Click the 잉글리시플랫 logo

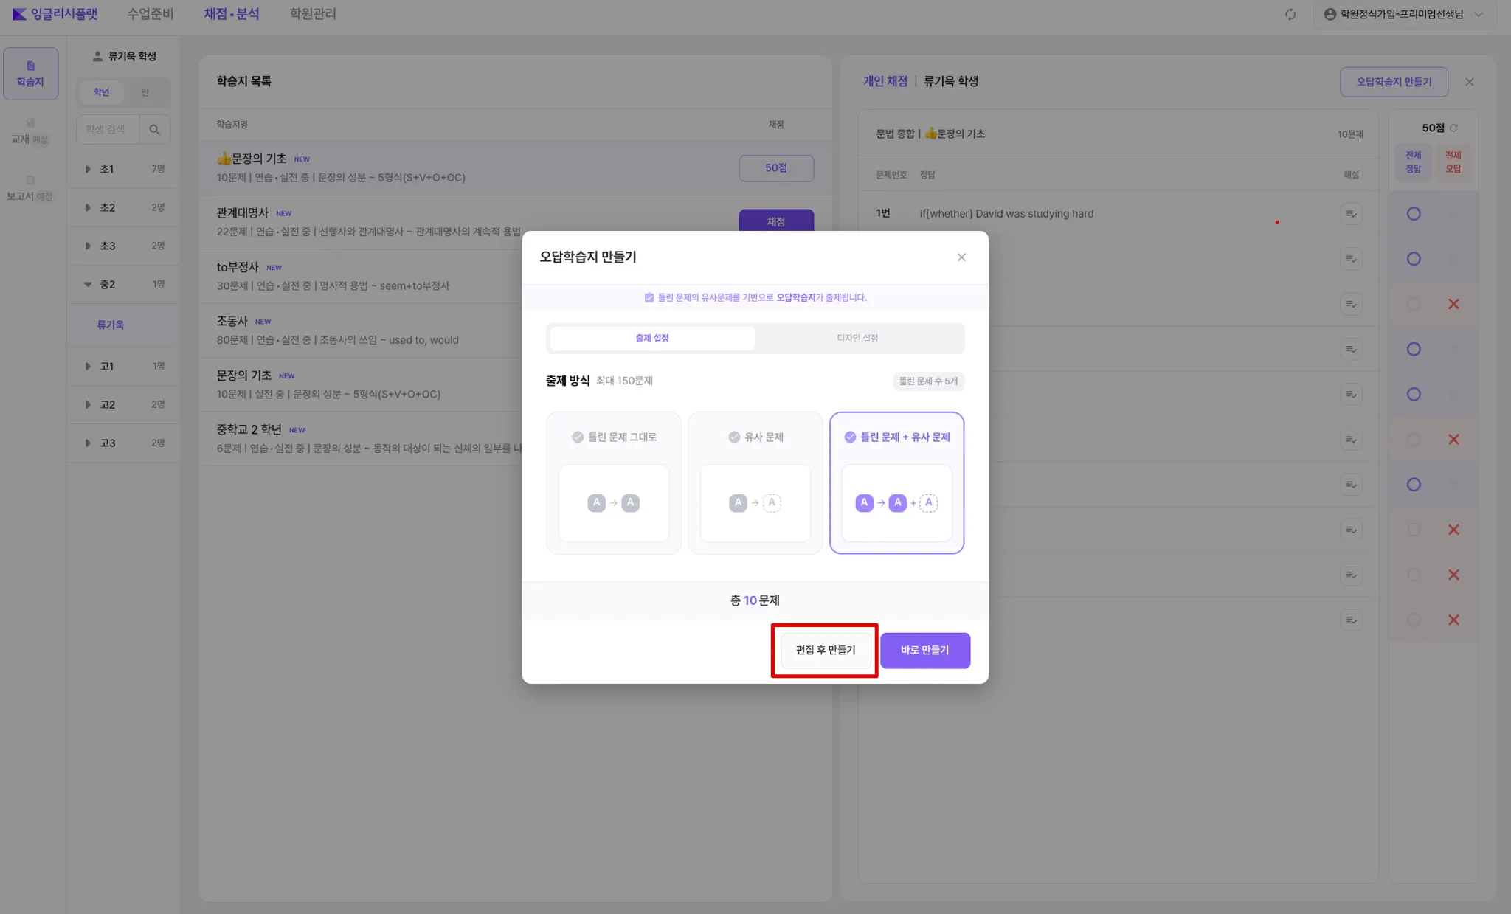pyautogui.click(x=55, y=14)
